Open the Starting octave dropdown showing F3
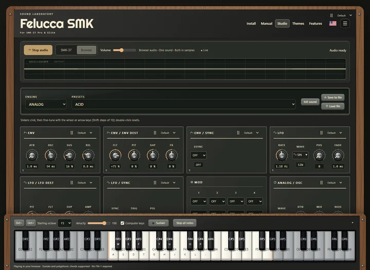The width and height of the screenshot is (370, 270). [x=65, y=223]
